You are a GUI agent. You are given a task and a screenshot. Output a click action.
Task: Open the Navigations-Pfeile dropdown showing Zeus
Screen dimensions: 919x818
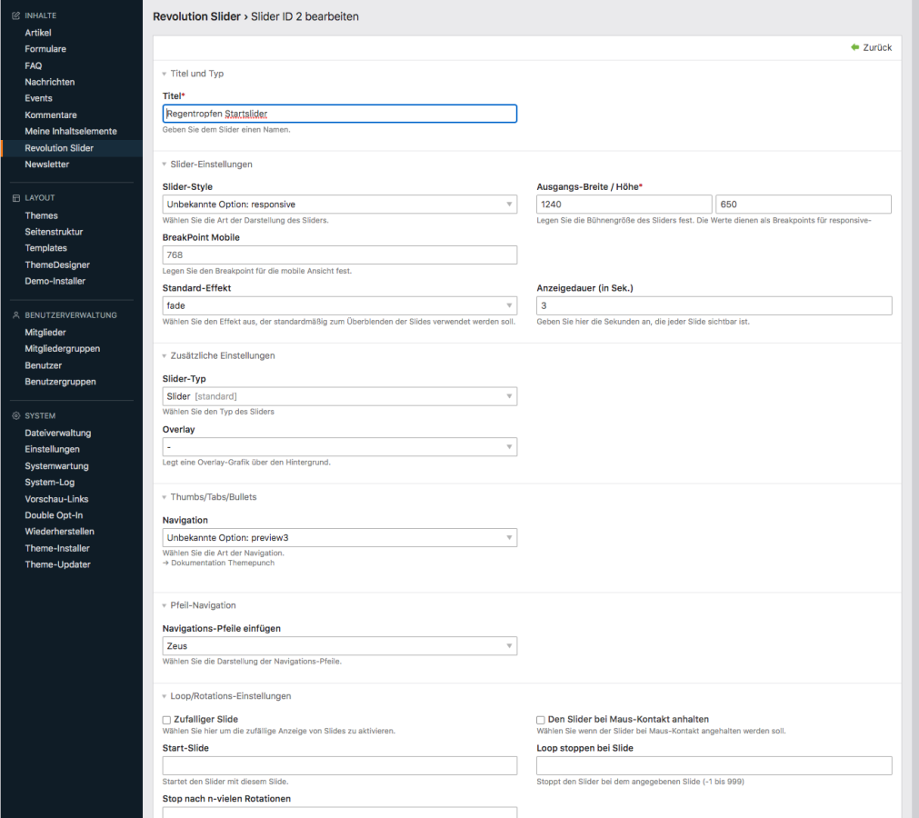[x=339, y=646]
